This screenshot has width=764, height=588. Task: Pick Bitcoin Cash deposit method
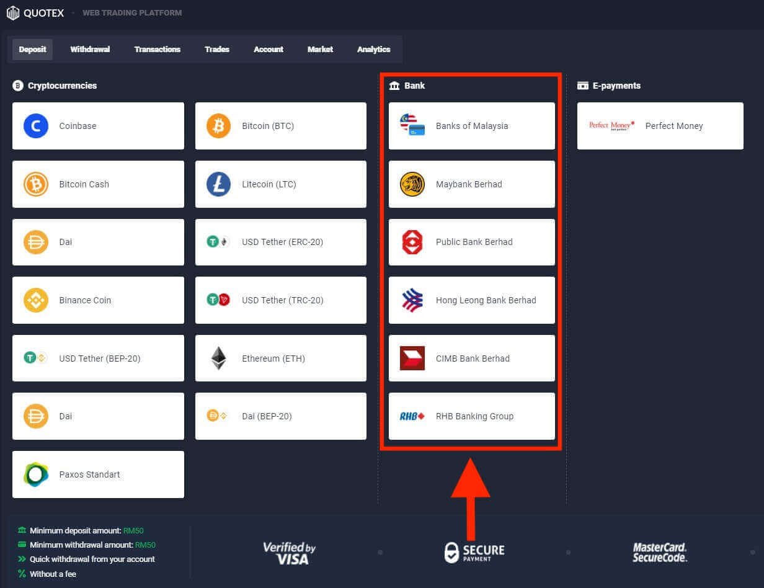pyautogui.click(x=98, y=184)
